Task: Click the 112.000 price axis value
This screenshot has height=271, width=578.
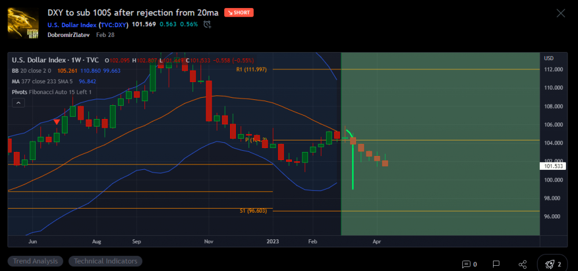Action: [x=553, y=69]
